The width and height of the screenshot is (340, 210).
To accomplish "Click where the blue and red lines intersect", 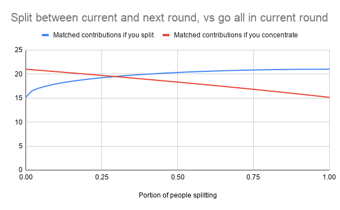I will (x=114, y=76).
